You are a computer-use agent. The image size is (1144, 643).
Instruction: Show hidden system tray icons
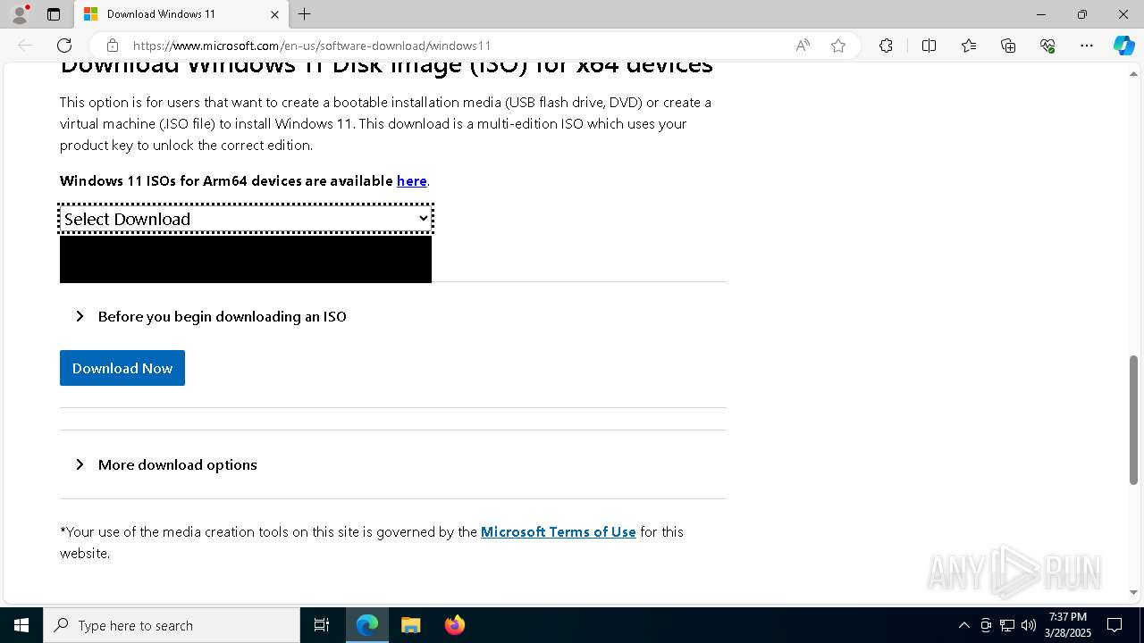point(963,625)
